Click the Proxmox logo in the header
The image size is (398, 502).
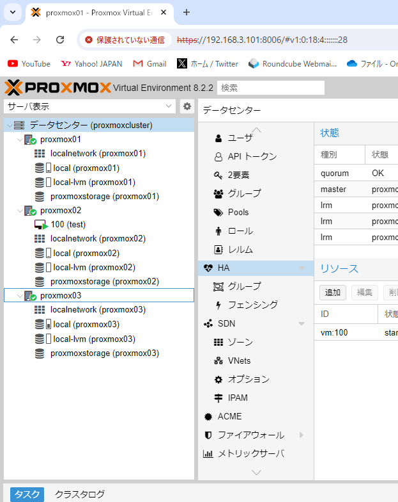click(57, 87)
